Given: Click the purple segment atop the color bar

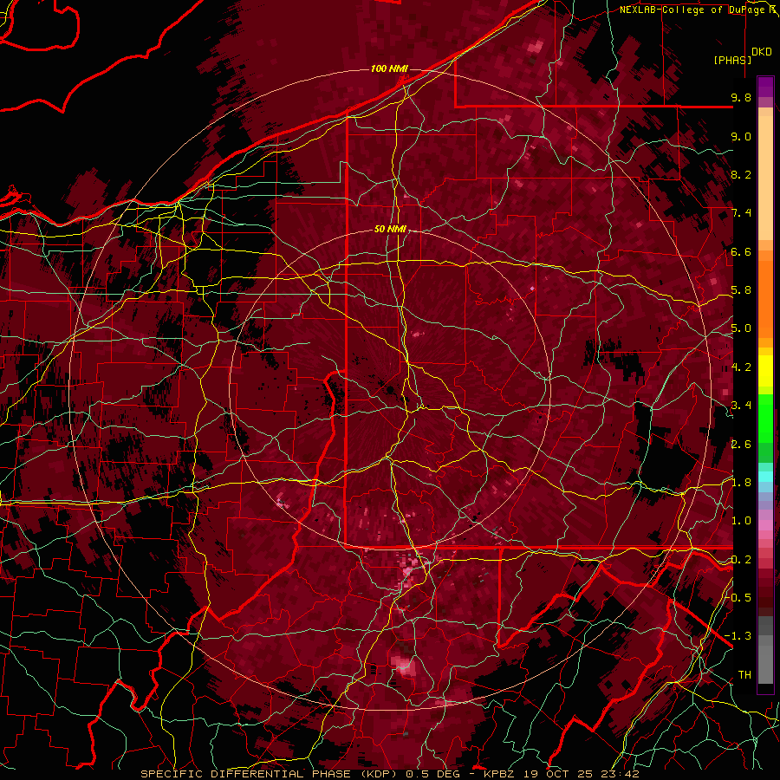Looking at the screenshot, I should point(765,87).
